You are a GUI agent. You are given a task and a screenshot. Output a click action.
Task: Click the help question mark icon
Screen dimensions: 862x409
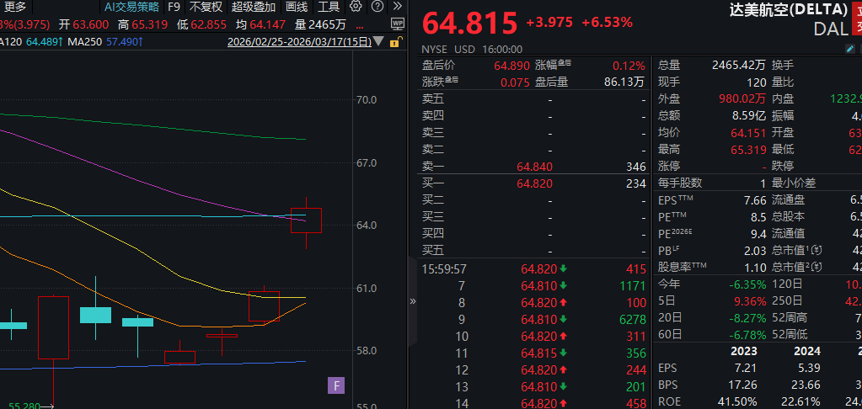[x=376, y=7]
